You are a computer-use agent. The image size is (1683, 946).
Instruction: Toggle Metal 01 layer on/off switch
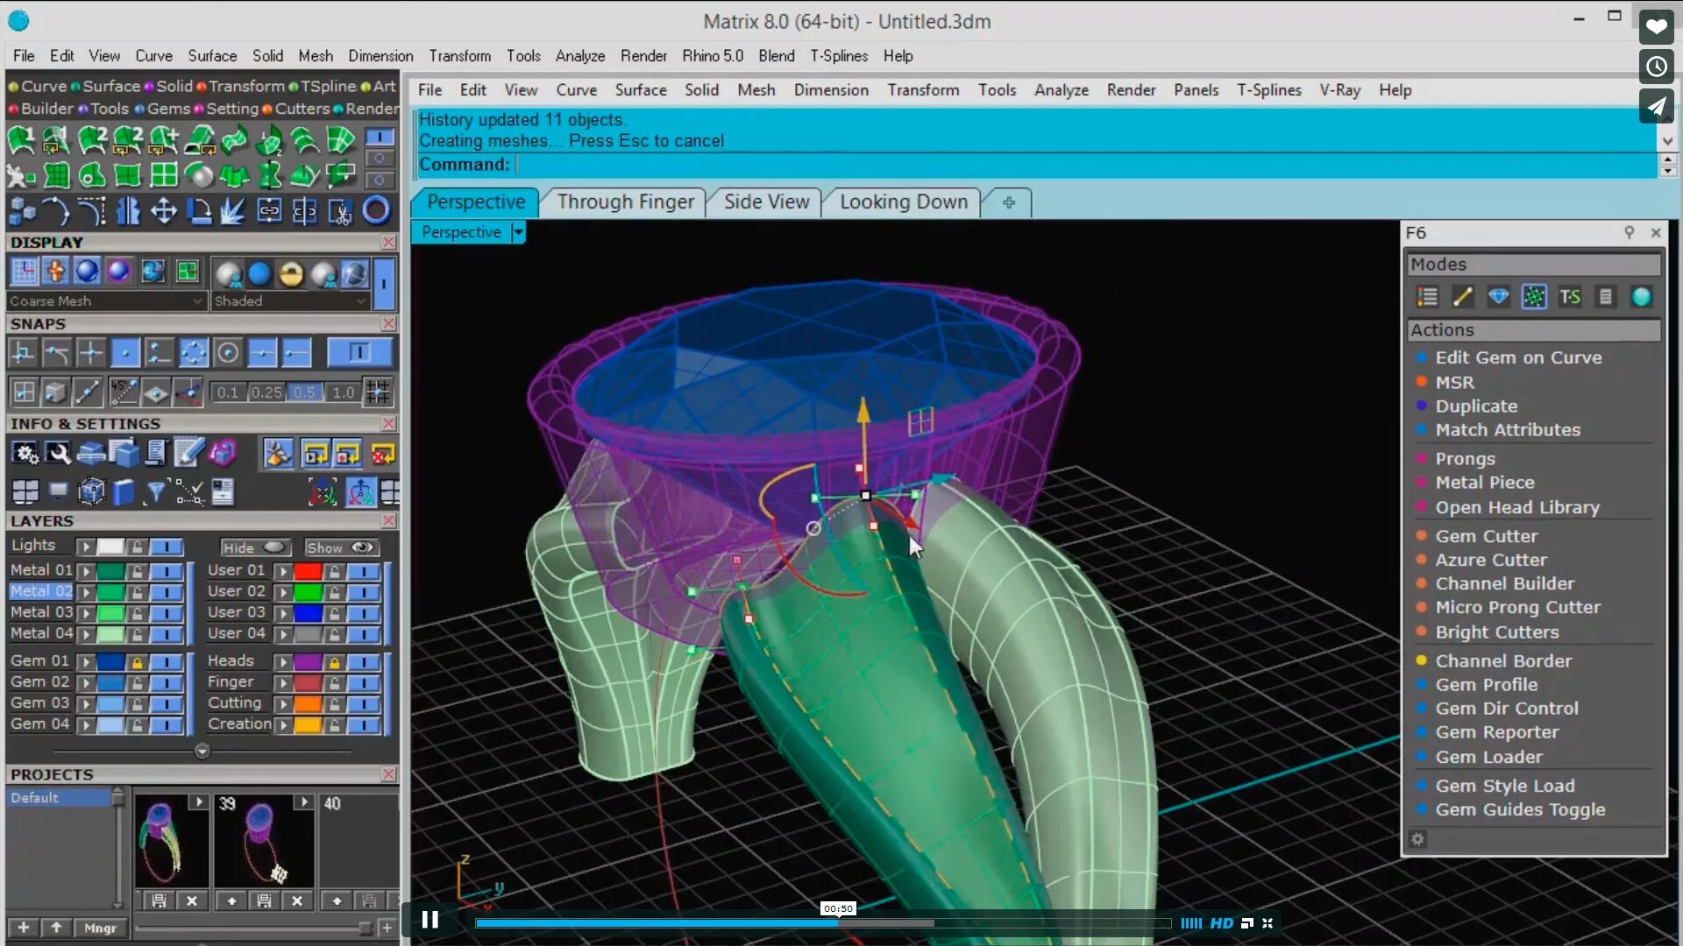point(167,571)
